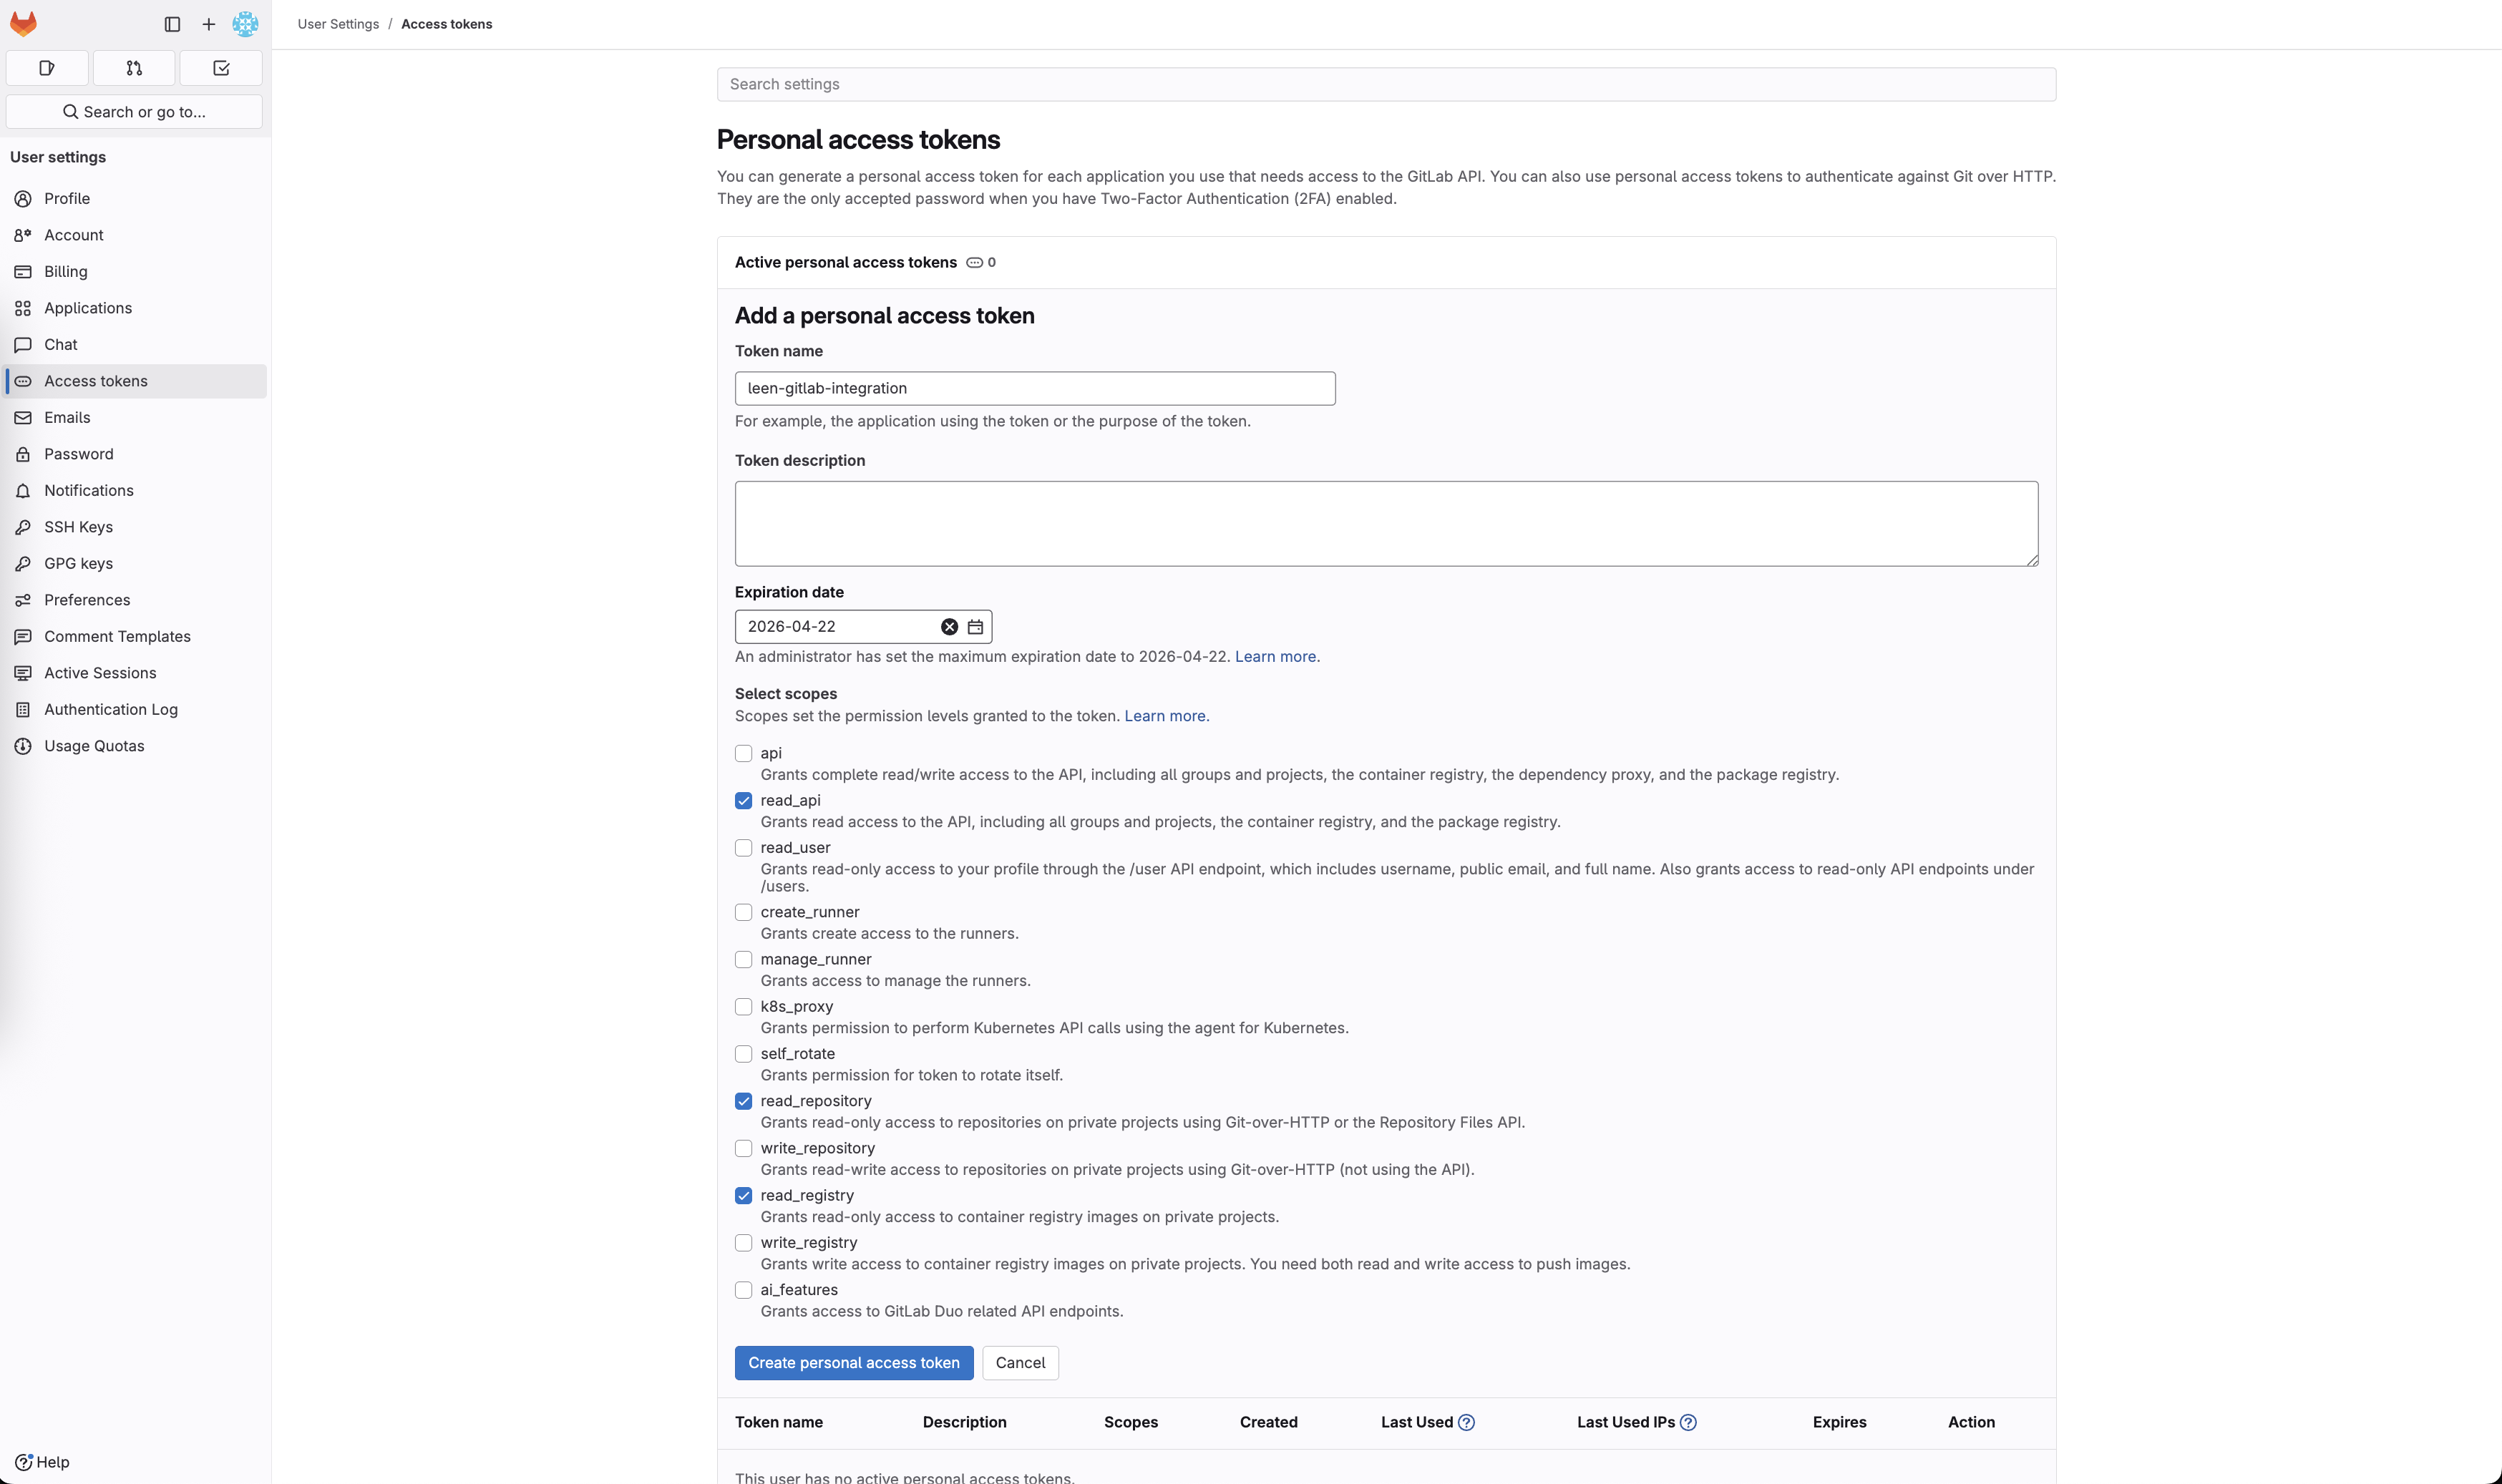Screen dimensions: 2502x1484
Task: Click the Search or go to field
Action: point(134,112)
